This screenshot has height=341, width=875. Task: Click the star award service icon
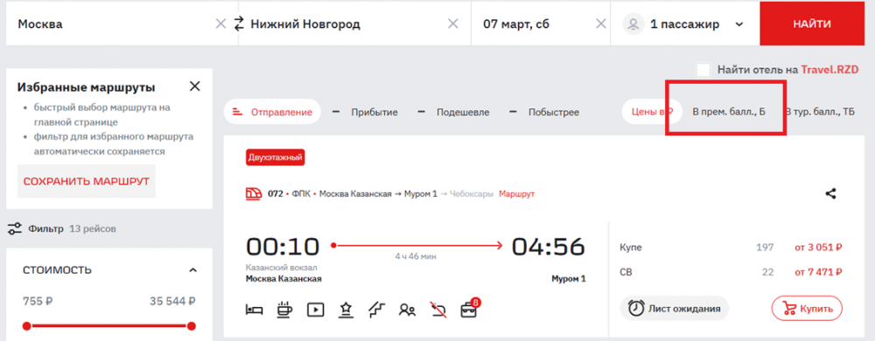pyautogui.click(x=346, y=309)
